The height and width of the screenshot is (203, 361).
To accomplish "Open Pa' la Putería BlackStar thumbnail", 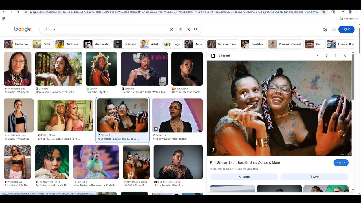I will pyautogui.click(x=178, y=162).
